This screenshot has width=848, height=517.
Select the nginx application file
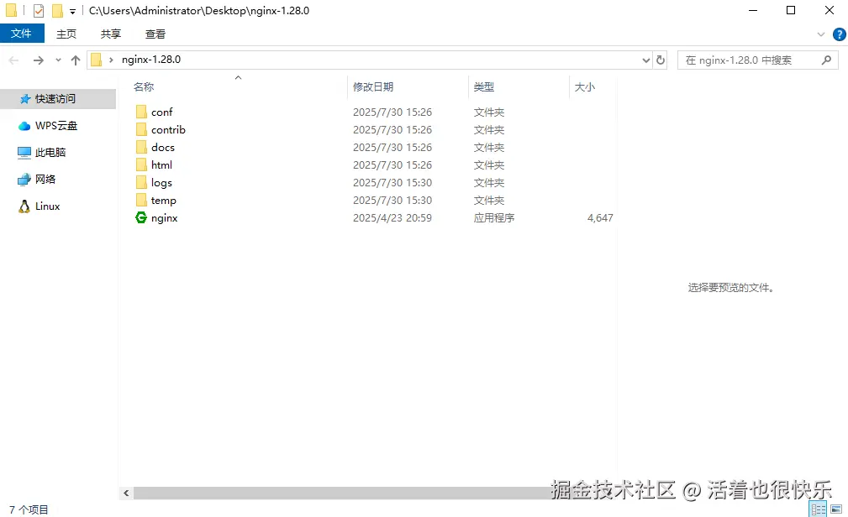pyautogui.click(x=163, y=217)
